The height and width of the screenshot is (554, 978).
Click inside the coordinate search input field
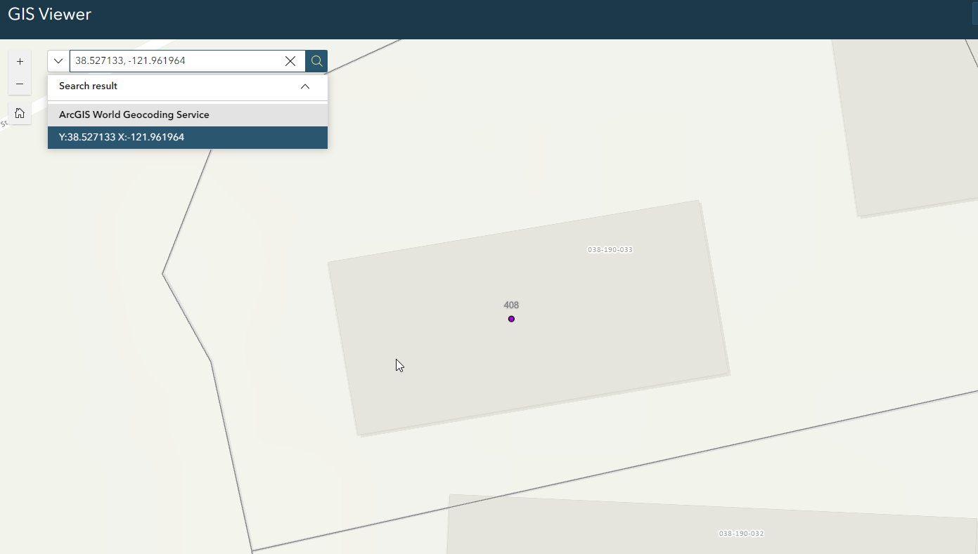tap(176, 60)
